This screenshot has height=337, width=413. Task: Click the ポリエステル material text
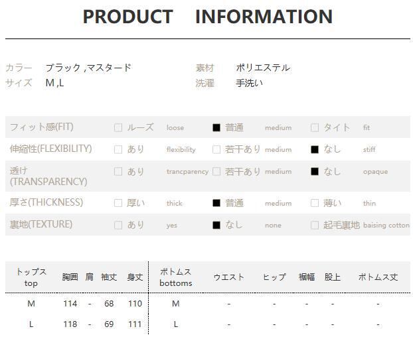tap(263, 68)
